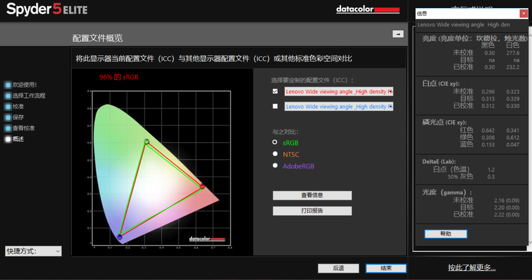Click the 查看信息 button
This screenshot has height=280, width=532.
312,195
